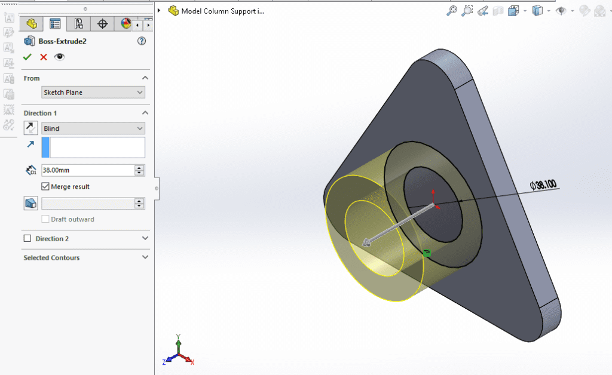Click the Reverse Direction button

click(31, 128)
